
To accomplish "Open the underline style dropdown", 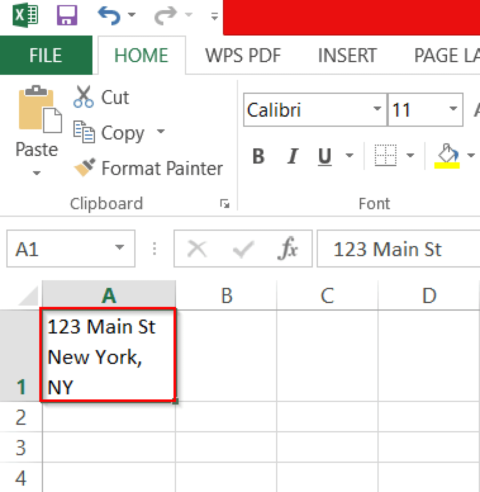I will (349, 156).
